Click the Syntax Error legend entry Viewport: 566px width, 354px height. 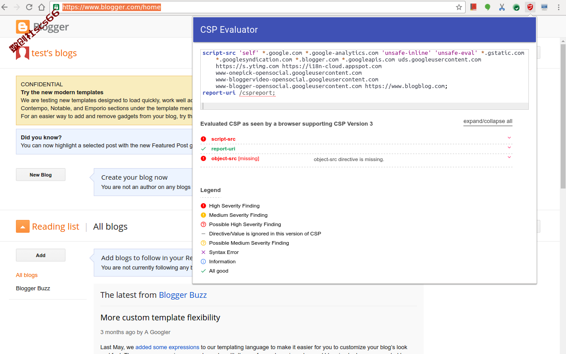point(224,252)
